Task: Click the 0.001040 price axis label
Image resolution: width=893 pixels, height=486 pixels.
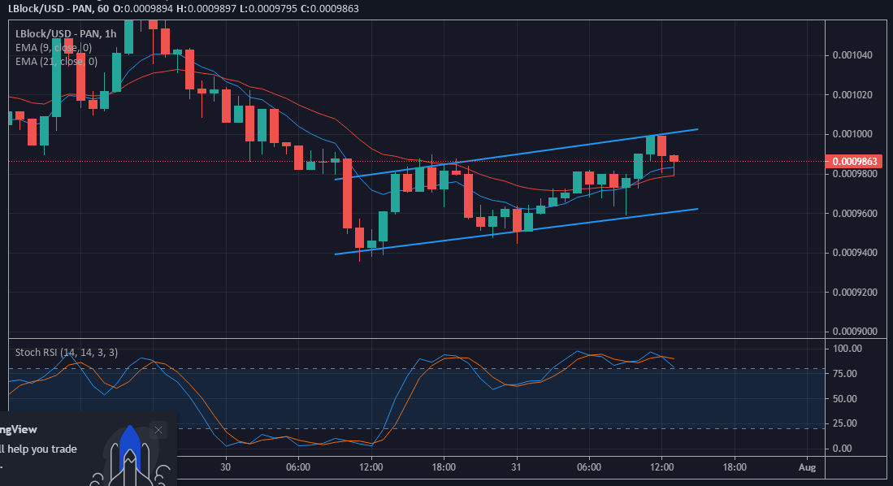Action: (852, 55)
